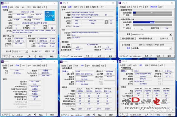Screen dimensions: 177x117
Task: Tick single-thread 参考 checkbox in benchmark window
Action: (x=124, y=15)
